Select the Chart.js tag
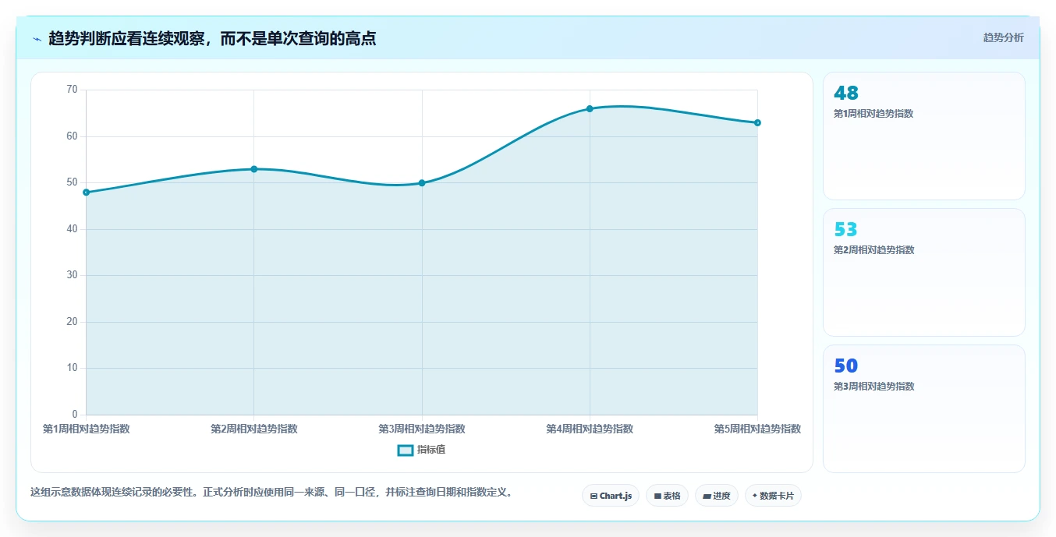The height and width of the screenshot is (537, 1056). point(611,496)
